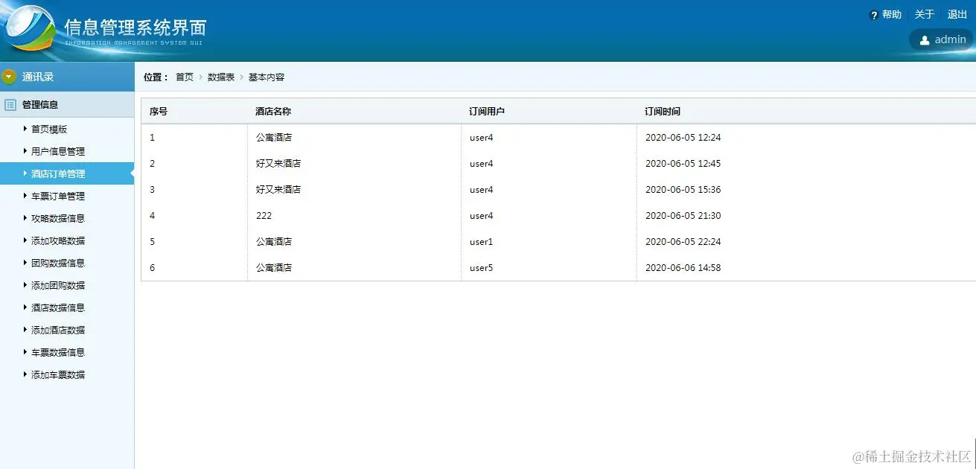The width and height of the screenshot is (976, 469).
Task: Click timestamp 2020-06-05 22:24
Action: (x=683, y=242)
